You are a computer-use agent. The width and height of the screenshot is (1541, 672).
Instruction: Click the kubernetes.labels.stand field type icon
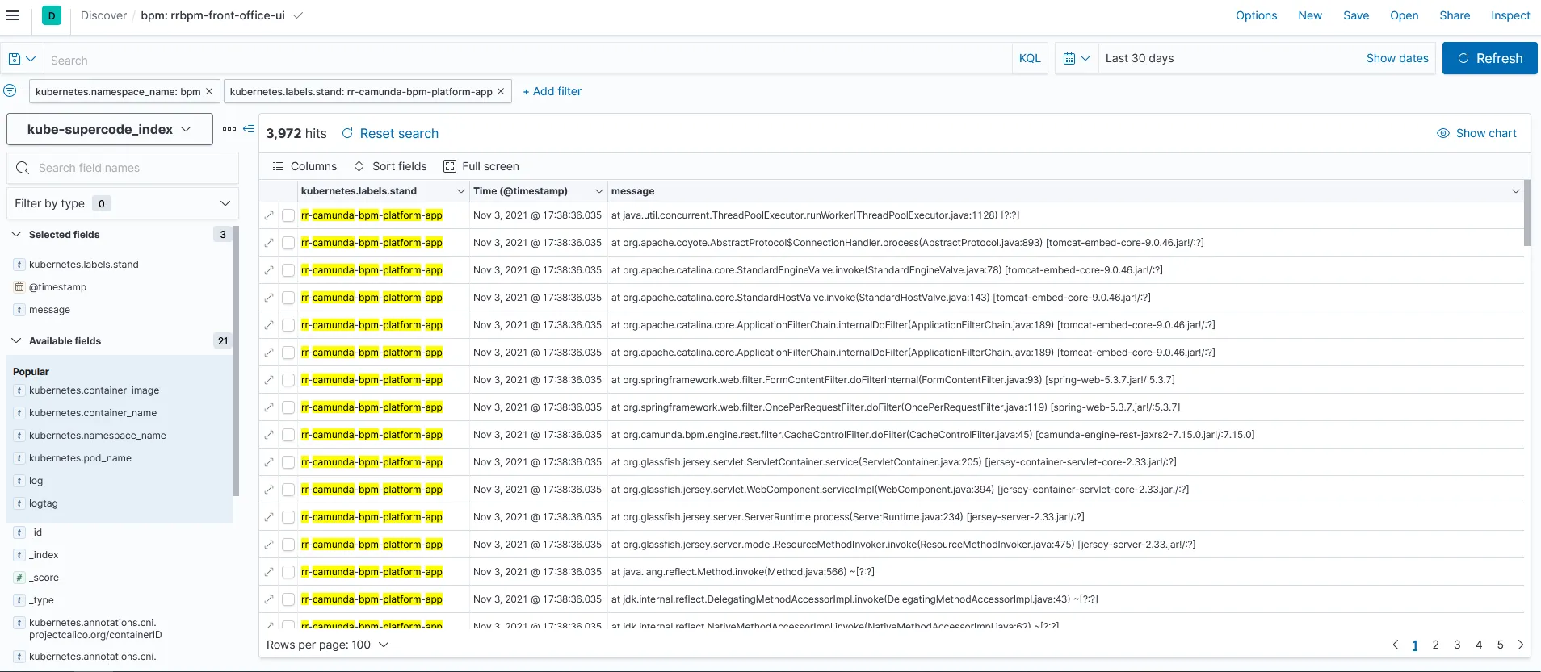click(x=19, y=265)
